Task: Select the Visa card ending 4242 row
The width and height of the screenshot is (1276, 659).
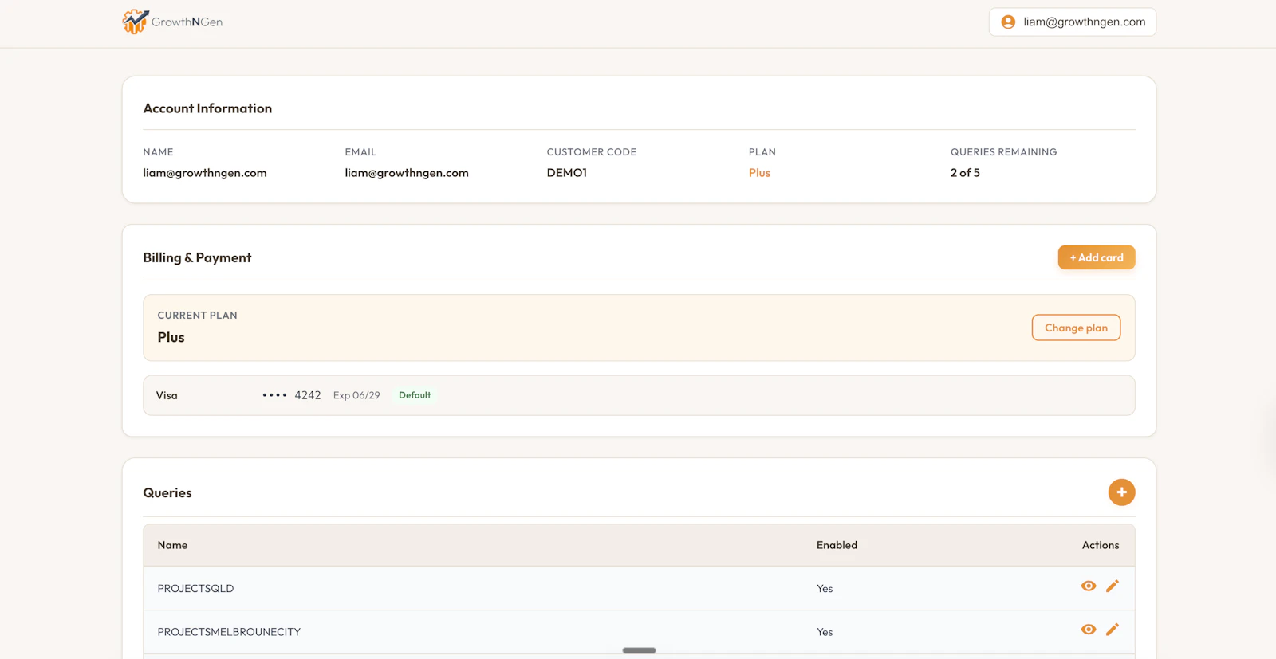Action: 639,395
